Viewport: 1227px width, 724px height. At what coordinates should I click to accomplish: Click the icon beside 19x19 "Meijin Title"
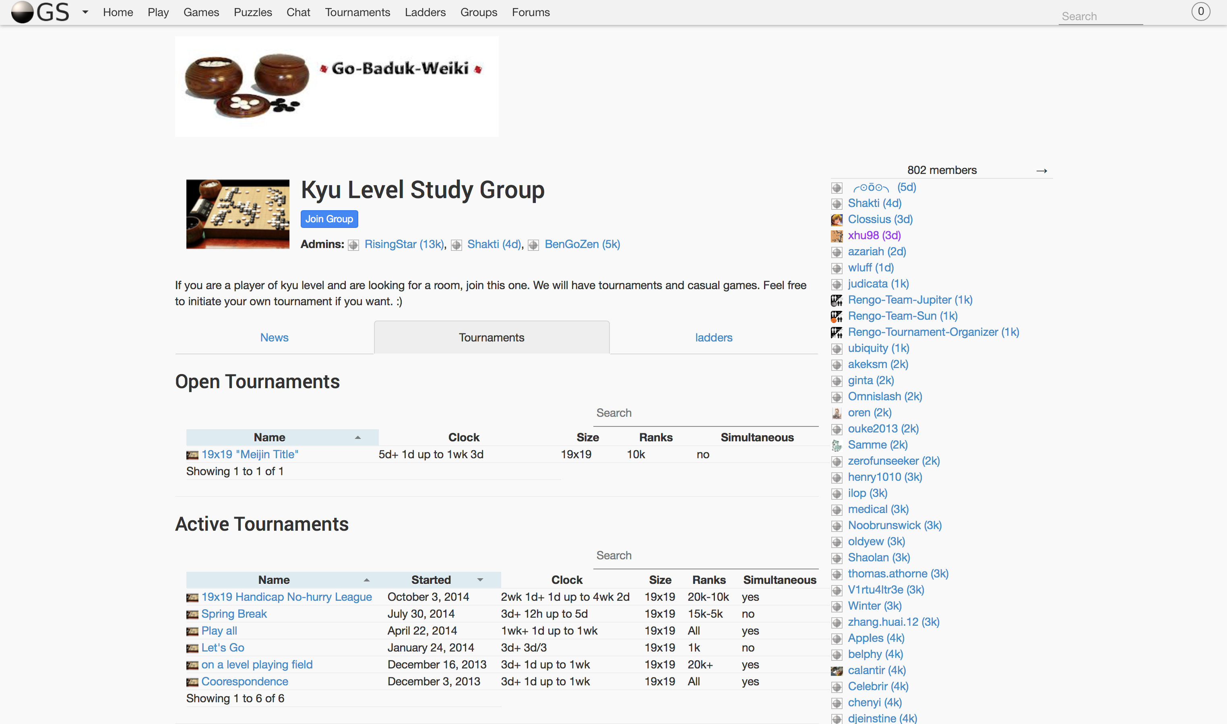point(192,455)
